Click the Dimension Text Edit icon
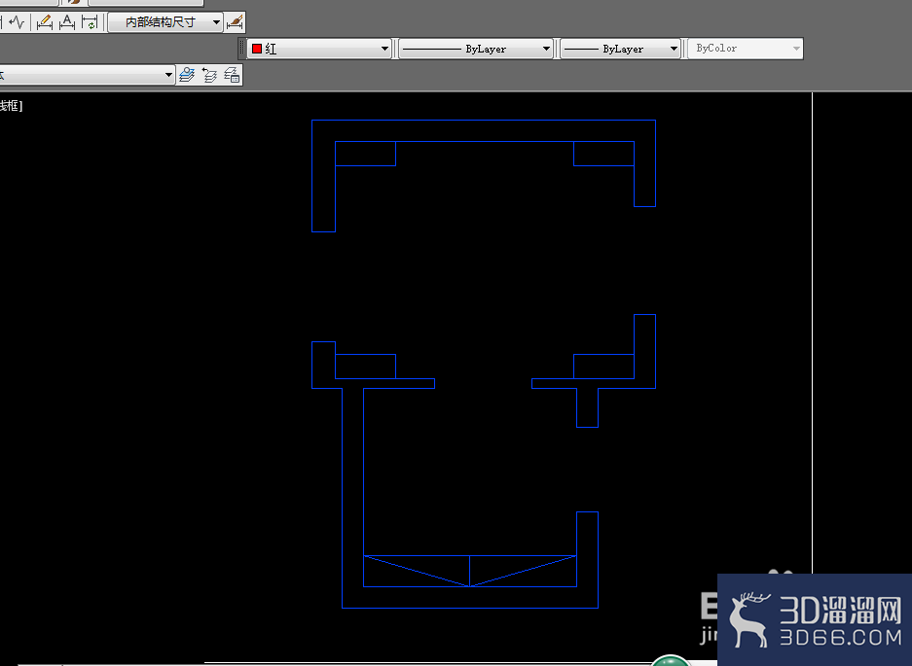The image size is (912, 666). 67,22
